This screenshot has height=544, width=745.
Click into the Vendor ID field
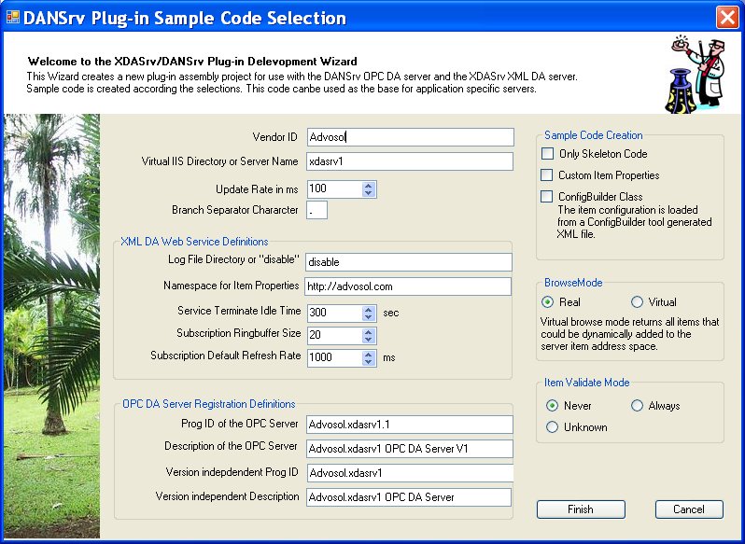[410, 137]
